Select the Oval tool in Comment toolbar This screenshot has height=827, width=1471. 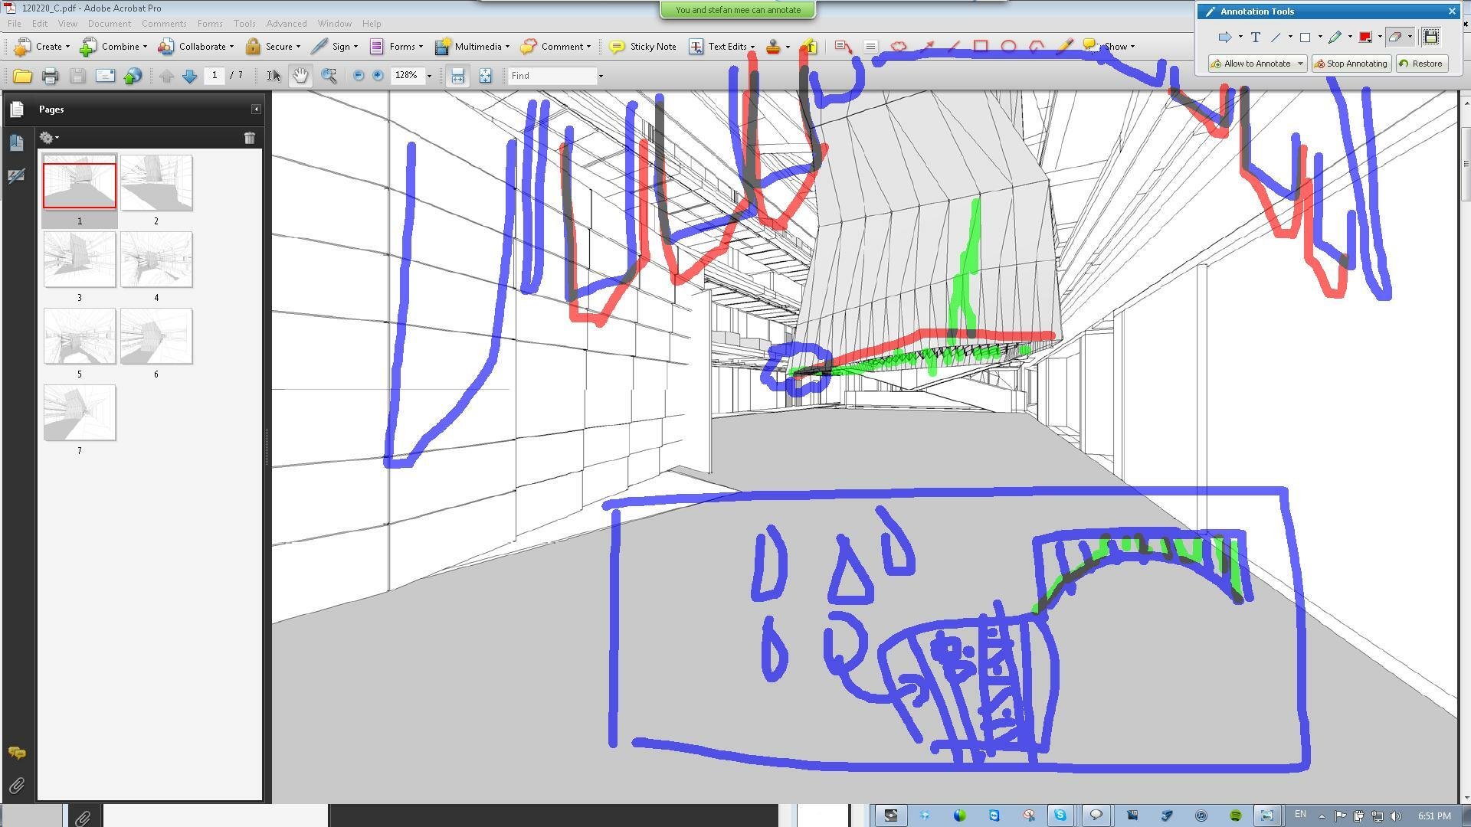tap(1009, 47)
